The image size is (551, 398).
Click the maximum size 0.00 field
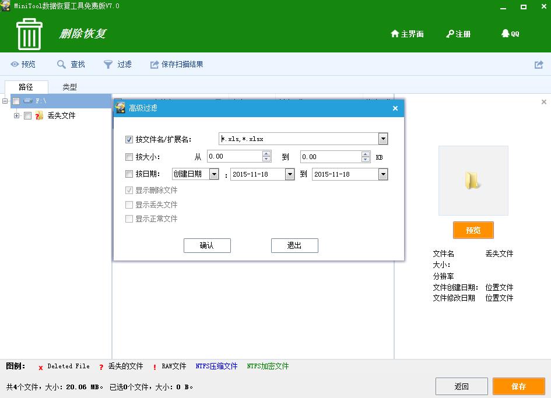pyautogui.click(x=331, y=156)
